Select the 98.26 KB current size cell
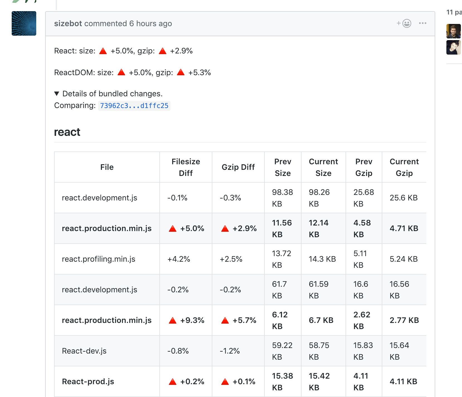This screenshot has width=462, height=397. (x=324, y=198)
